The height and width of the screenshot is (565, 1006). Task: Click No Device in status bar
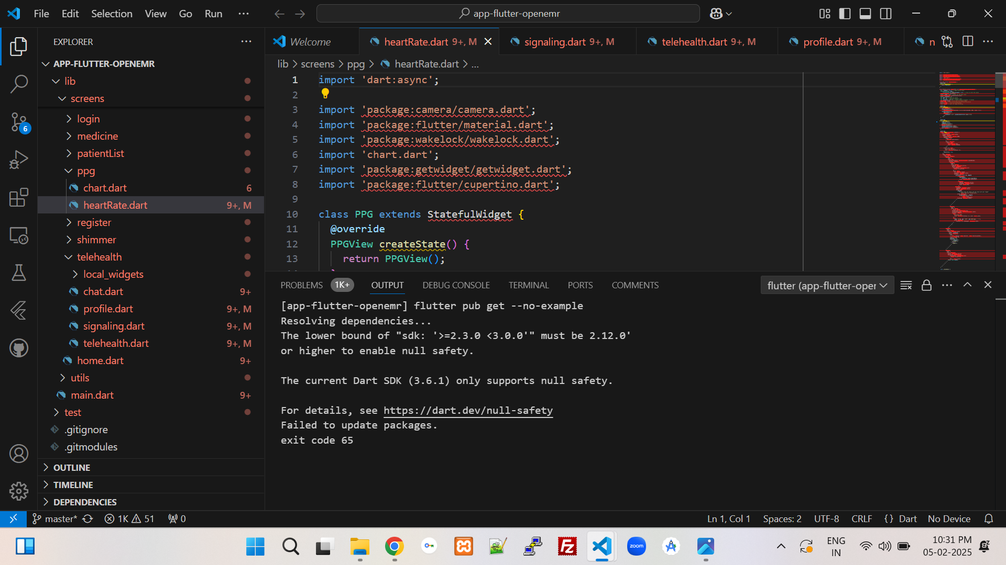pyautogui.click(x=949, y=518)
